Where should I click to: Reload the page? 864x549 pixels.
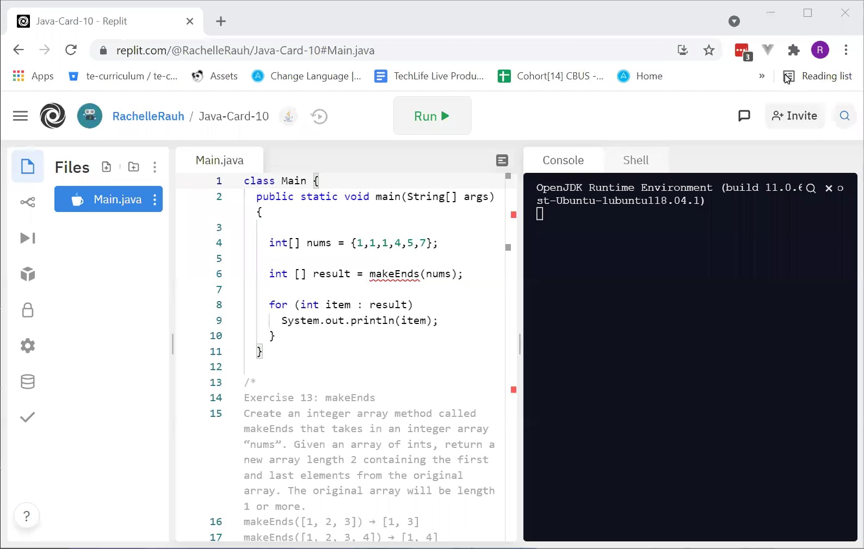tap(71, 50)
